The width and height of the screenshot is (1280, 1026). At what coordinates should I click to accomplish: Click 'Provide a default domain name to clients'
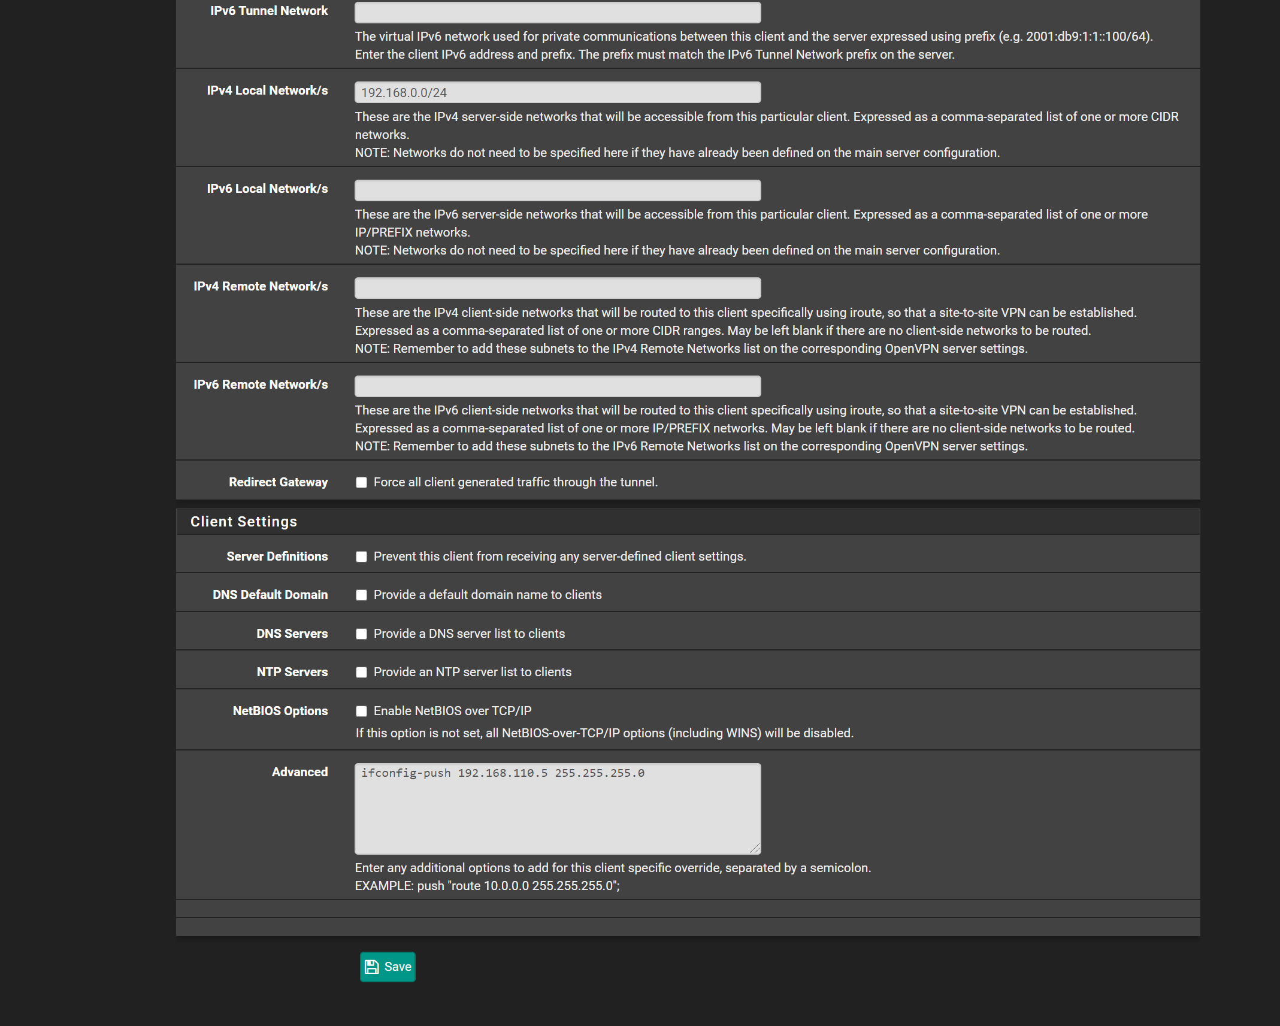(x=488, y=595)
